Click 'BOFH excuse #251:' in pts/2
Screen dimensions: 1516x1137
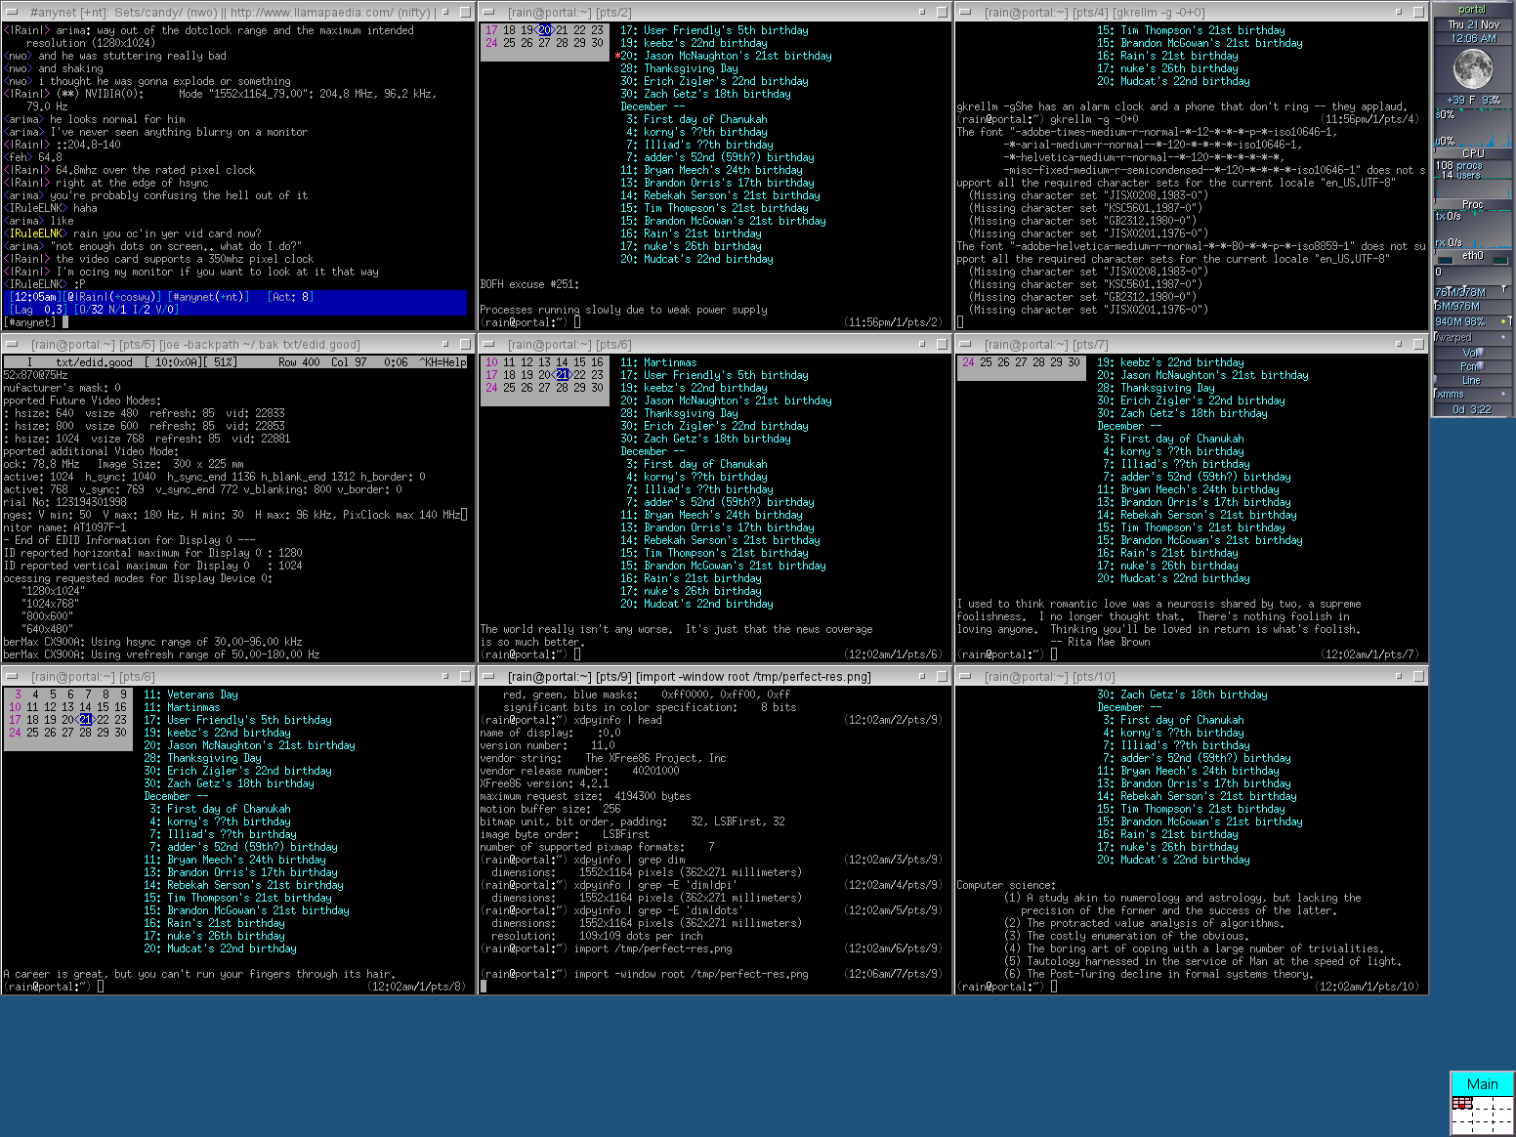[x=529, y=284]
